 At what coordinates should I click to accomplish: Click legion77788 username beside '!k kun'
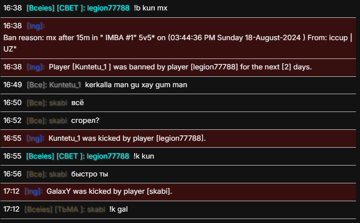coord(108,156)
